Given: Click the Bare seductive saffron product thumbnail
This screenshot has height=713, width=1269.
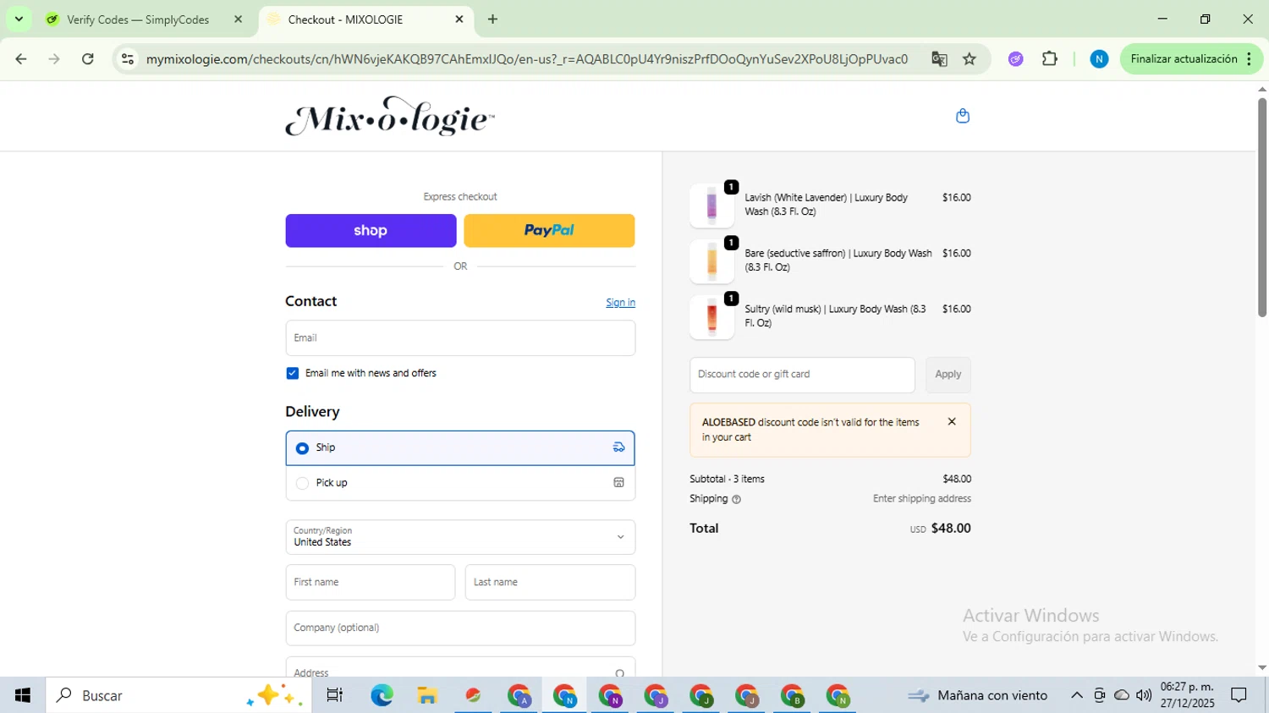Looking at the screenshot, I should (x=711, y=261).
